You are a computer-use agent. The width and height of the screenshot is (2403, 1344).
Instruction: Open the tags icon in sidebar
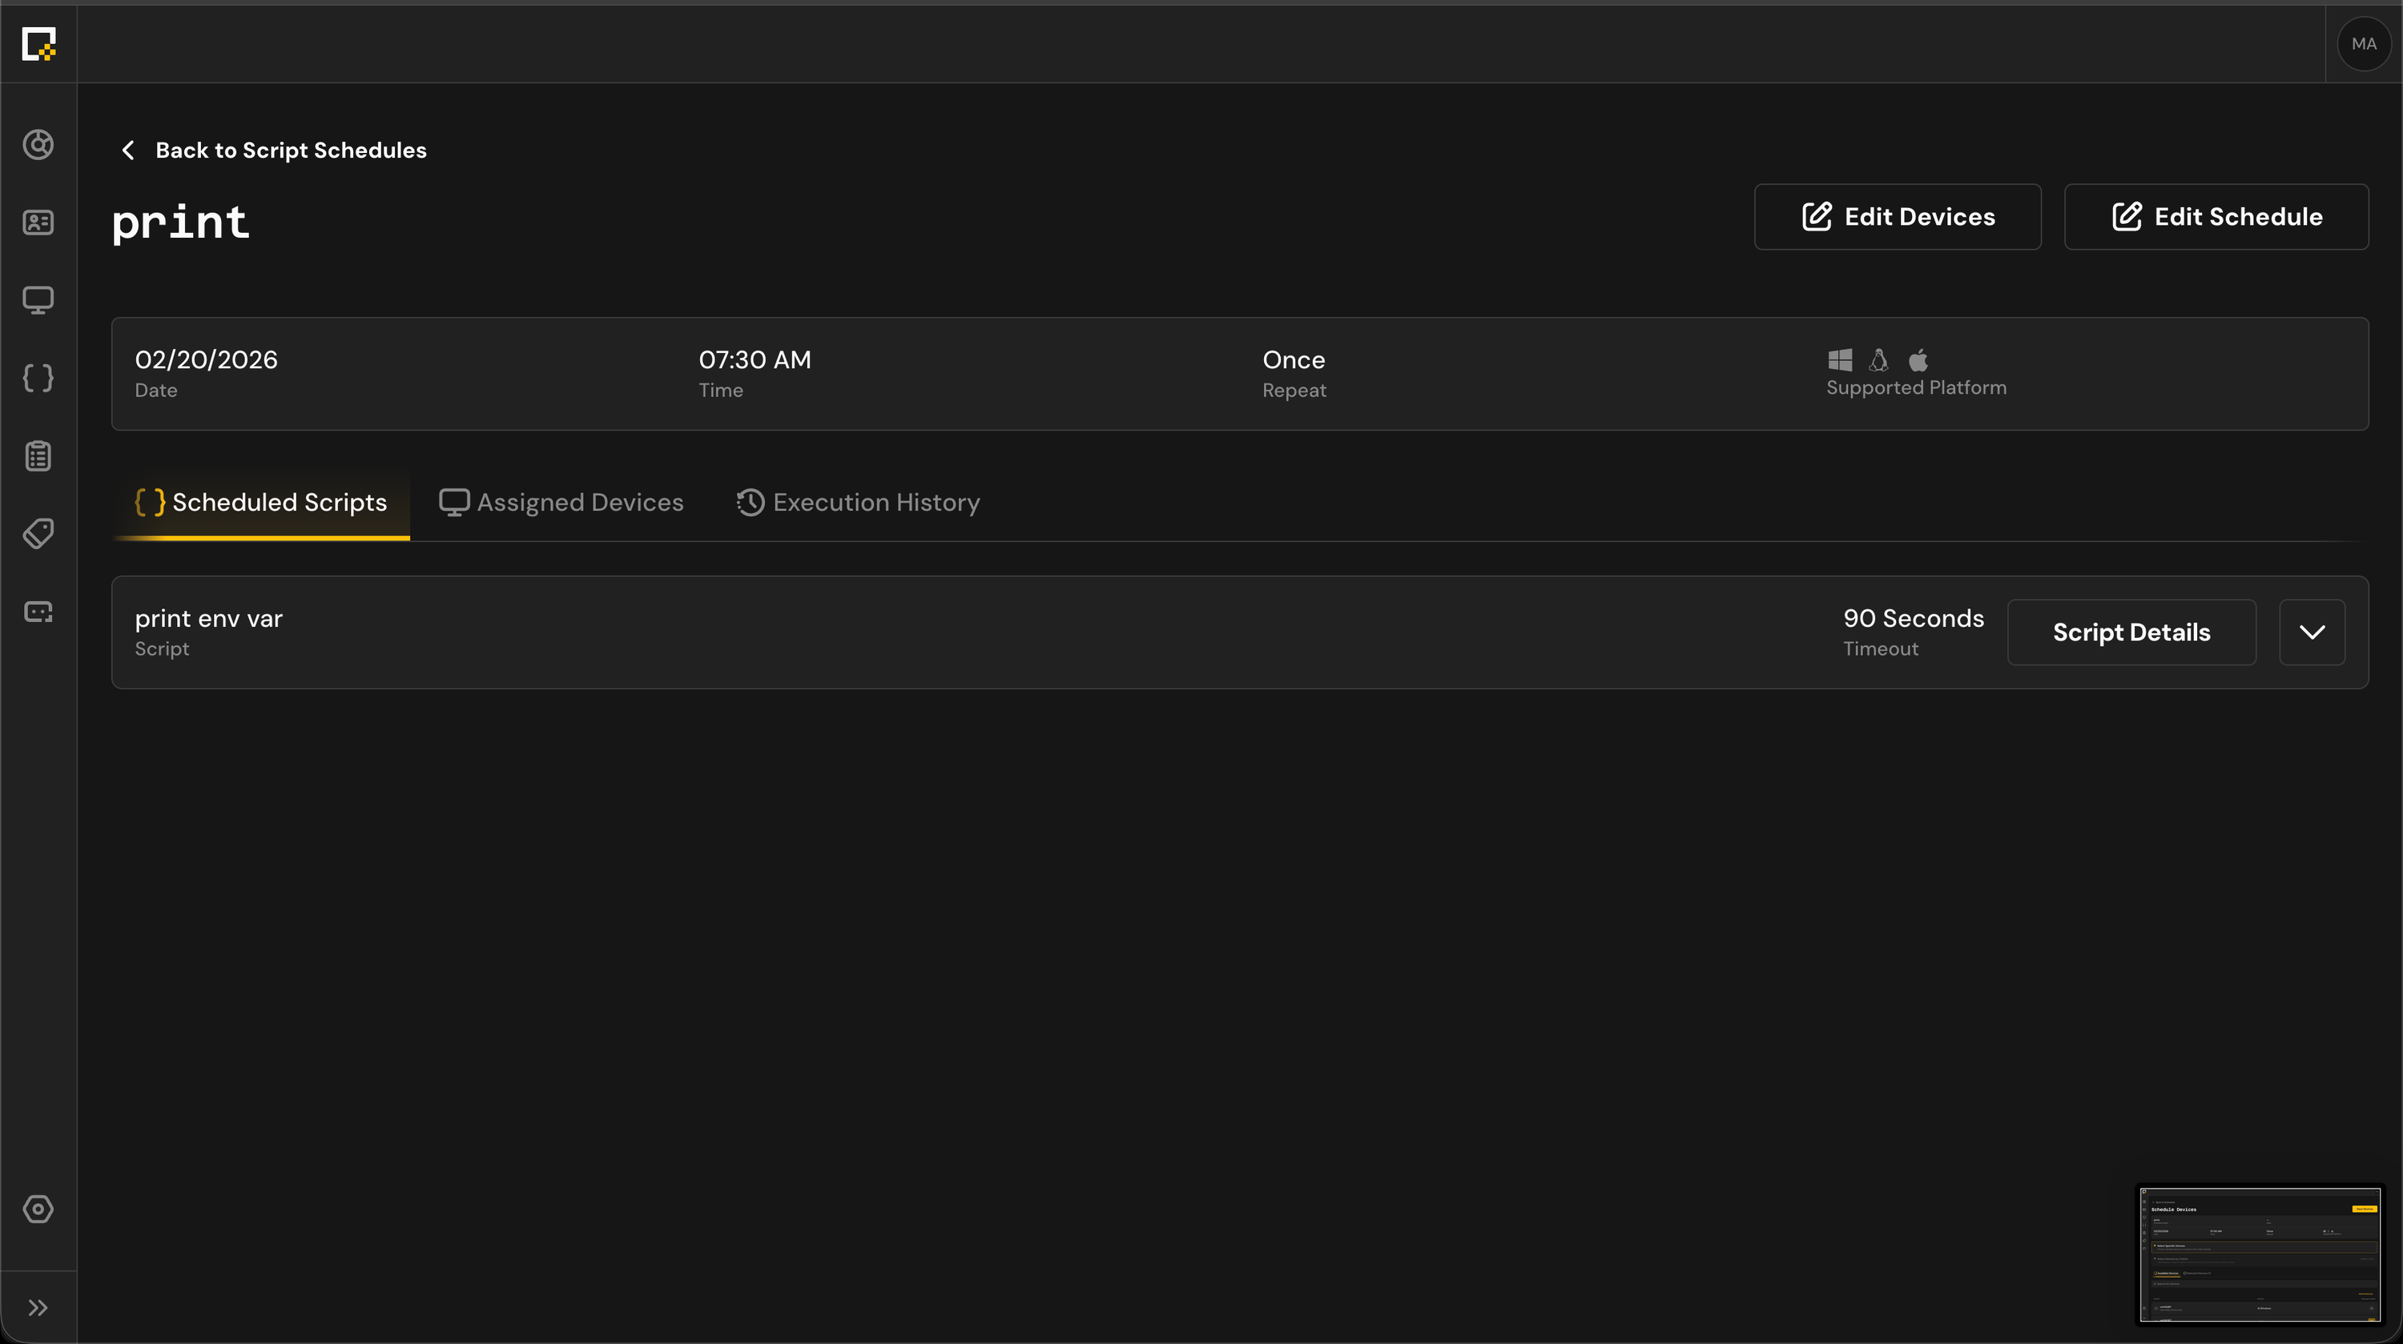(38, 533)
